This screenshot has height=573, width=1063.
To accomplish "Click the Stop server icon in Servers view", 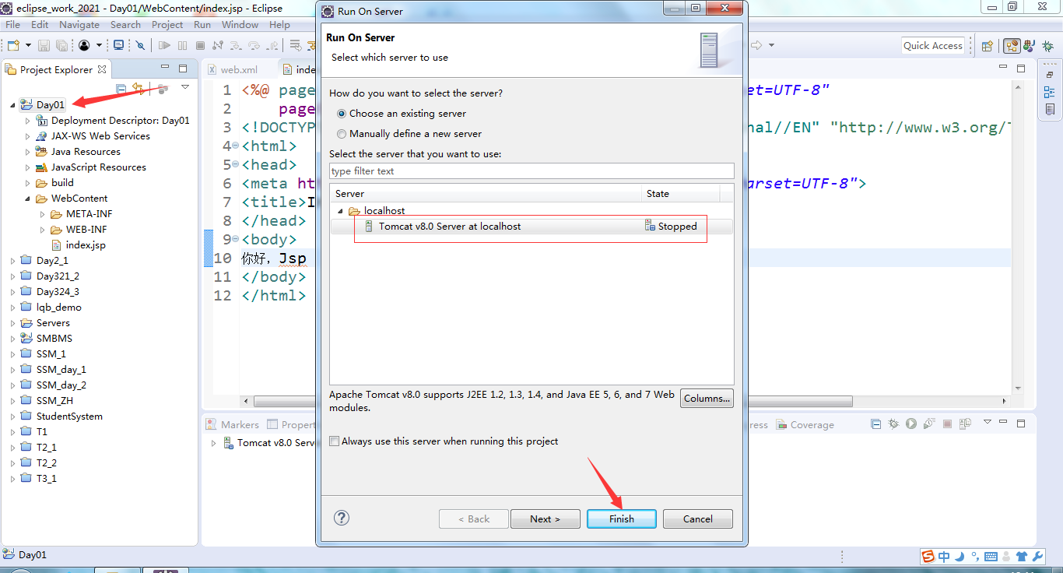I will click(947, 424).
